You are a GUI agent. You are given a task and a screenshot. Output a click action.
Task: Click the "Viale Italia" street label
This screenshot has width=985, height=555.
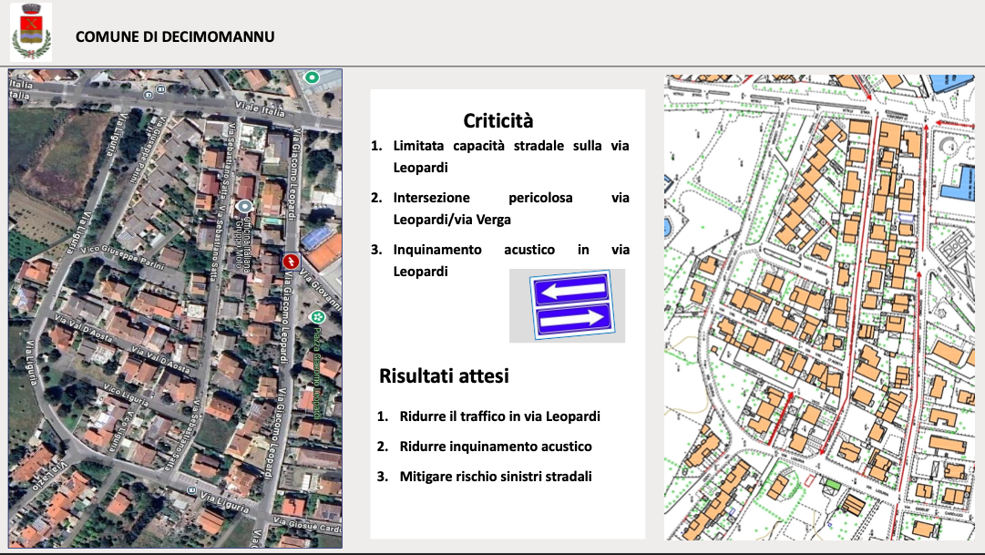[x=260, y=108]
